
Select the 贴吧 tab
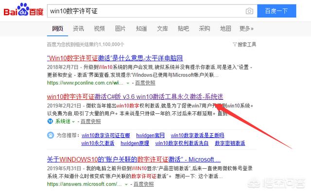[183, 29]
